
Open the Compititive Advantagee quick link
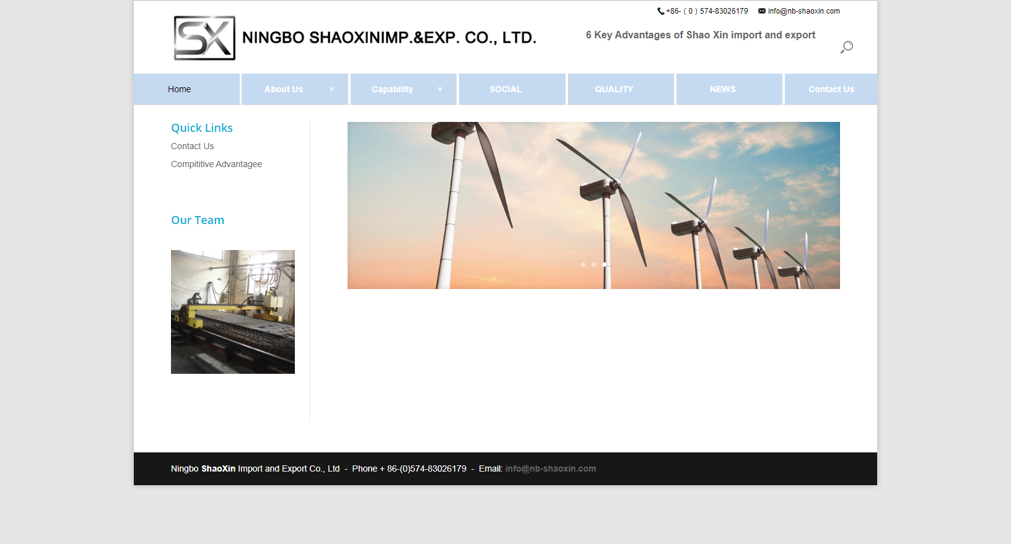coord(216,164)
